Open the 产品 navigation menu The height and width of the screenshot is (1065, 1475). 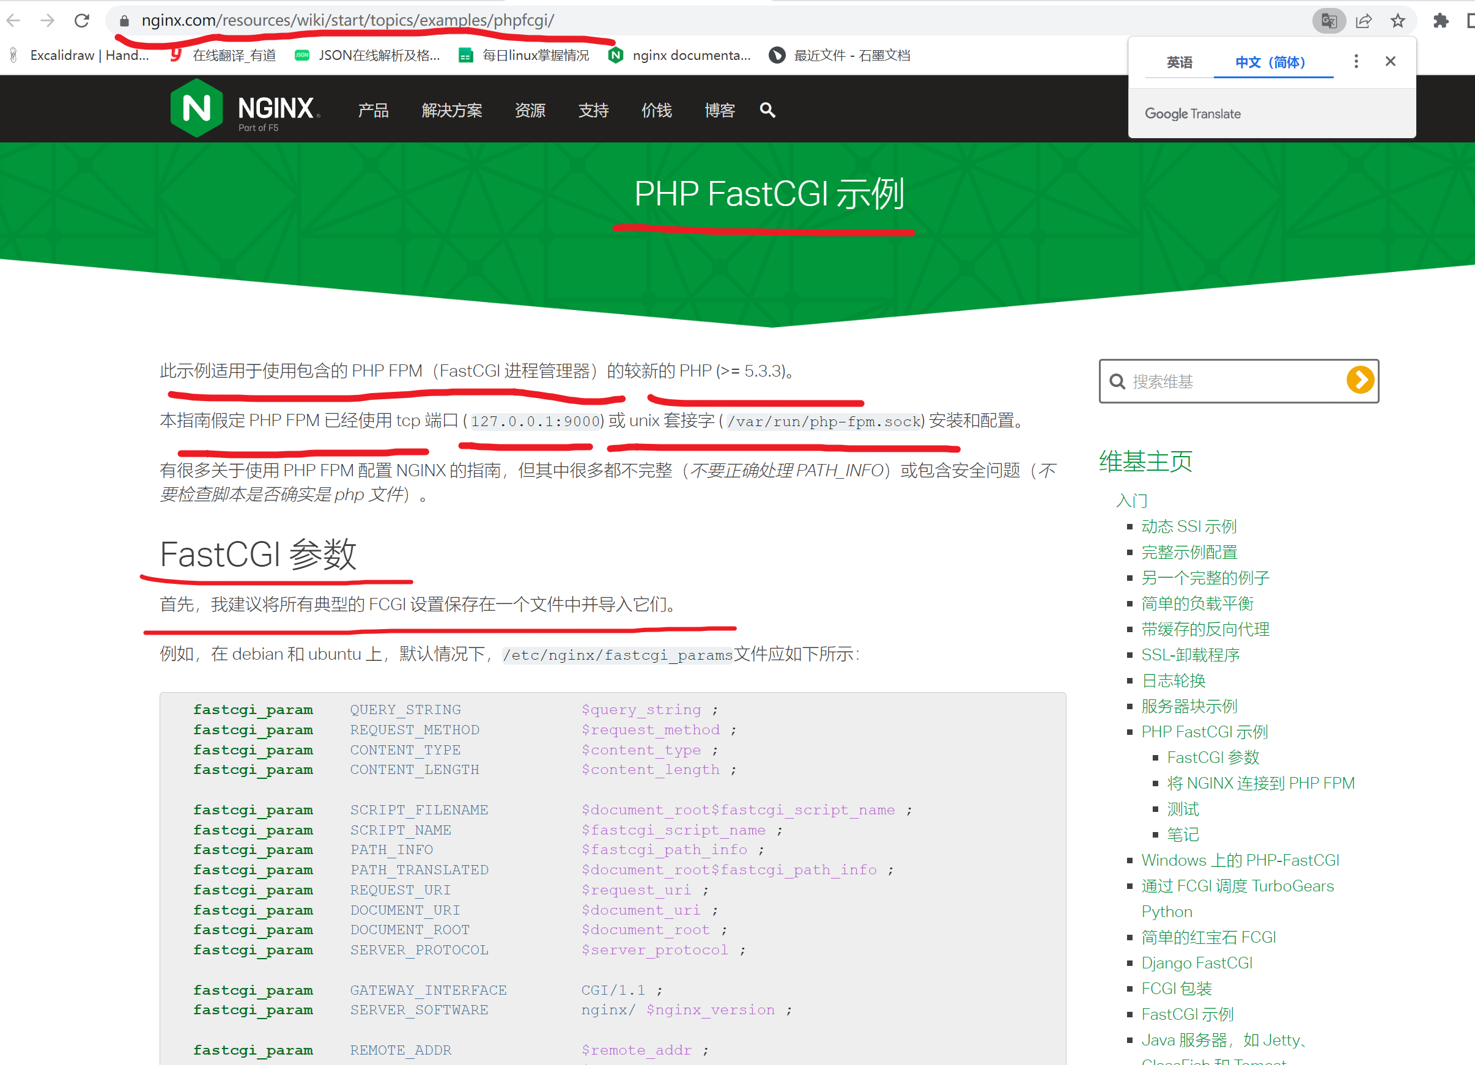pos(372,111)
